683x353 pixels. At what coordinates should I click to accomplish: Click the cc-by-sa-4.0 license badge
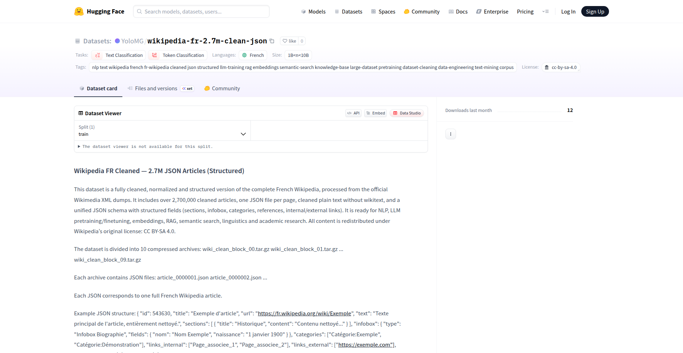click(x=561, y=67)
